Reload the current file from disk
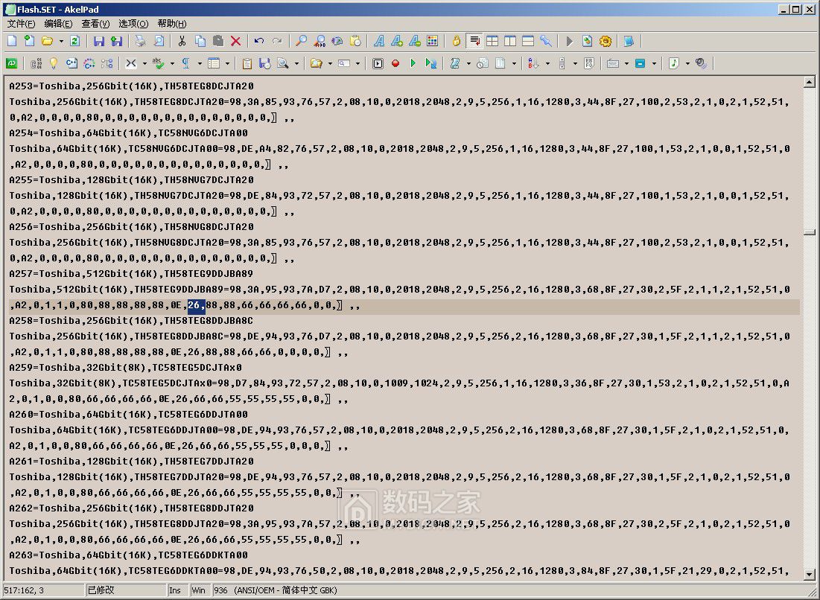This screenshot has height=600, width=820. (74, 41)
